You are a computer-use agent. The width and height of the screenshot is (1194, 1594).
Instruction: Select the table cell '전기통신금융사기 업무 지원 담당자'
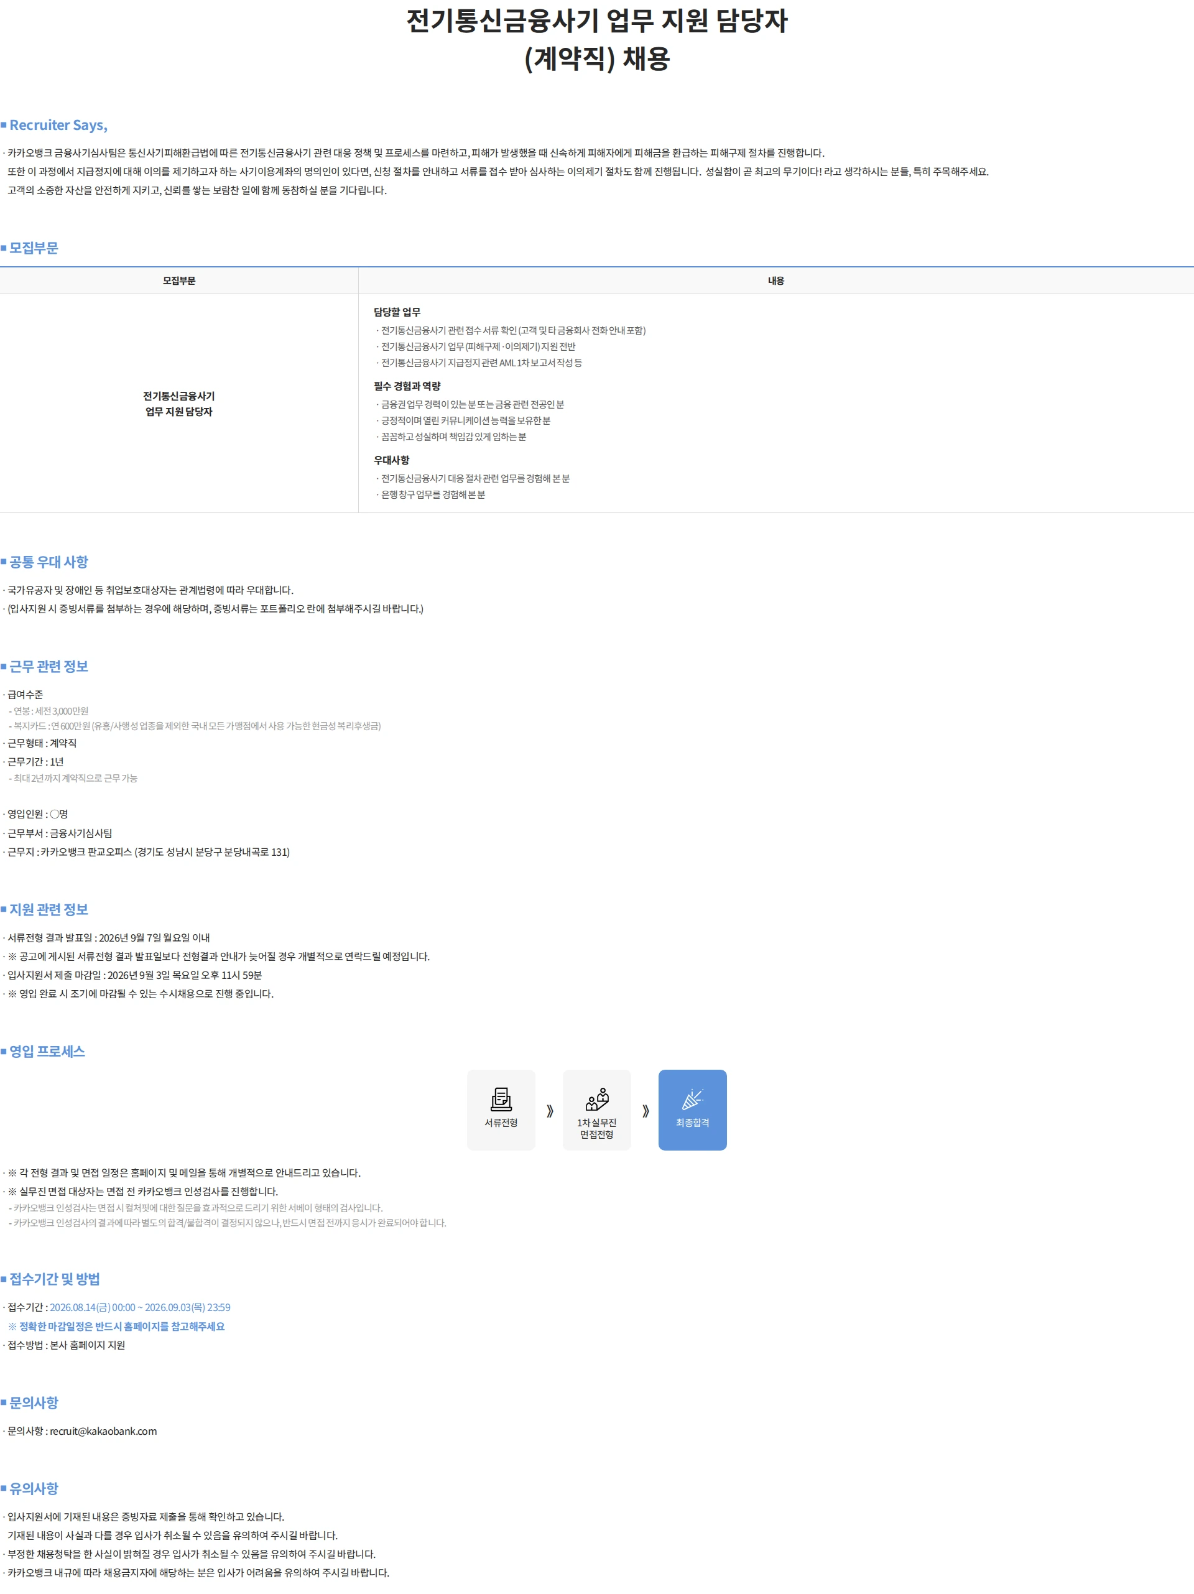pos(178,404)
